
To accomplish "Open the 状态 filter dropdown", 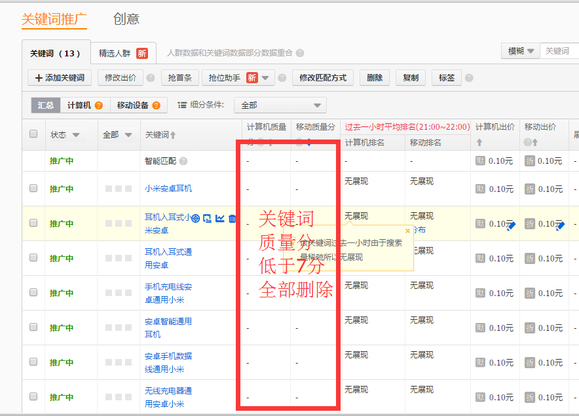I will (76, 135).
